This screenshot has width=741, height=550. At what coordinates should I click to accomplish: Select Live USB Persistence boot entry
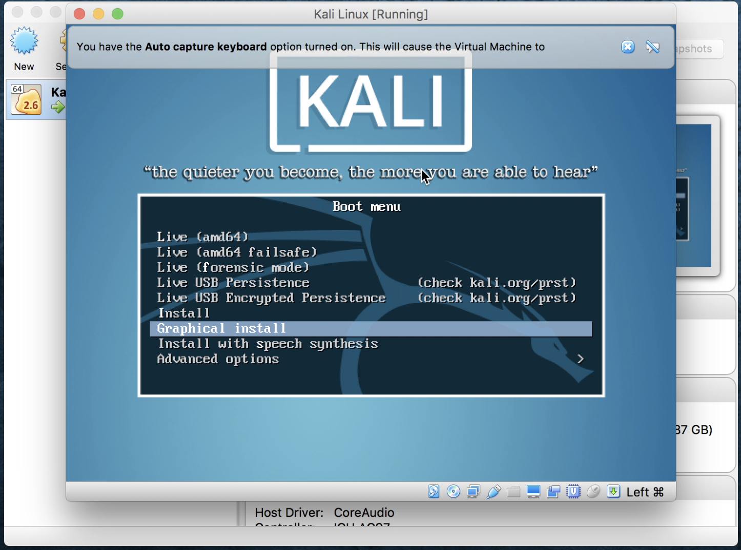click(x=233, y=283)
